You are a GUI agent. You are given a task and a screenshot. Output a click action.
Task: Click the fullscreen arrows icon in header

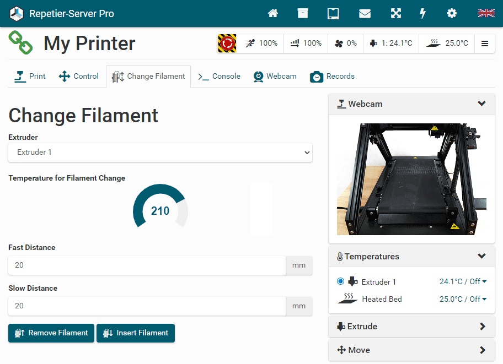[x=396, y=14]
